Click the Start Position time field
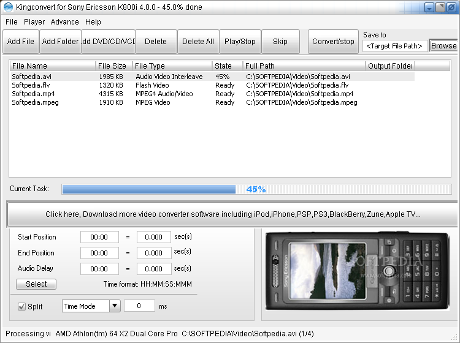Viewport: 460px width, 343px height. click(99, 237)
